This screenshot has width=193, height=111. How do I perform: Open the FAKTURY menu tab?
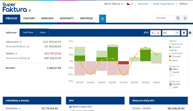point(29,18)
